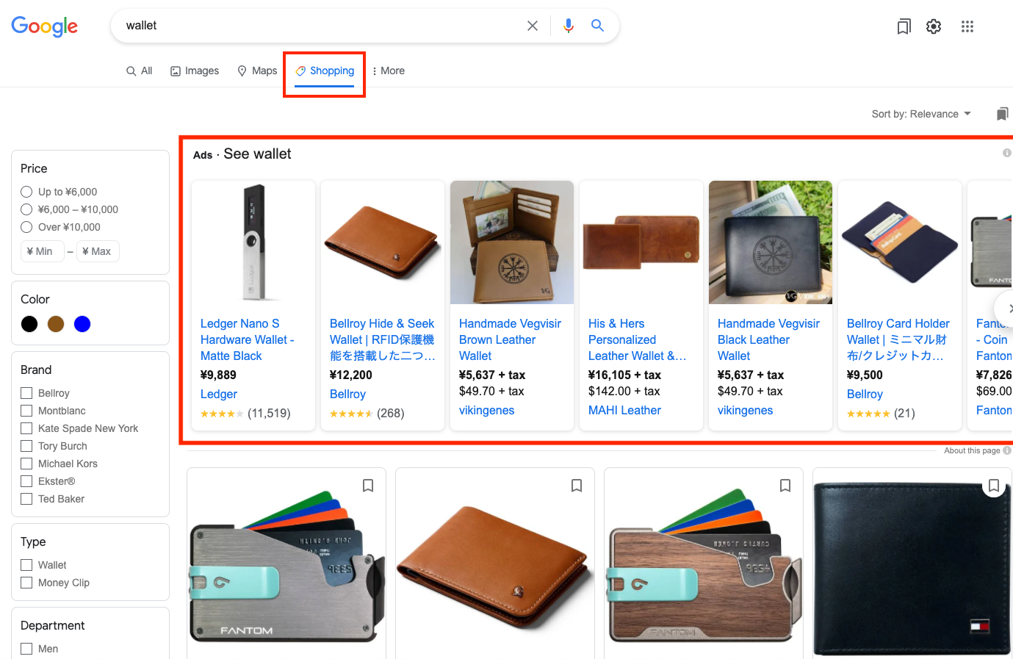
Task: Click the Min price input field
Action: (x=42, y=251)
